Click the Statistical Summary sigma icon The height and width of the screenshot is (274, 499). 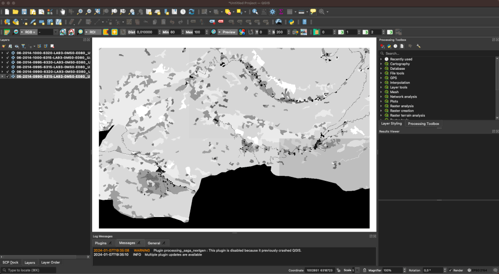(x=280, y=12)
